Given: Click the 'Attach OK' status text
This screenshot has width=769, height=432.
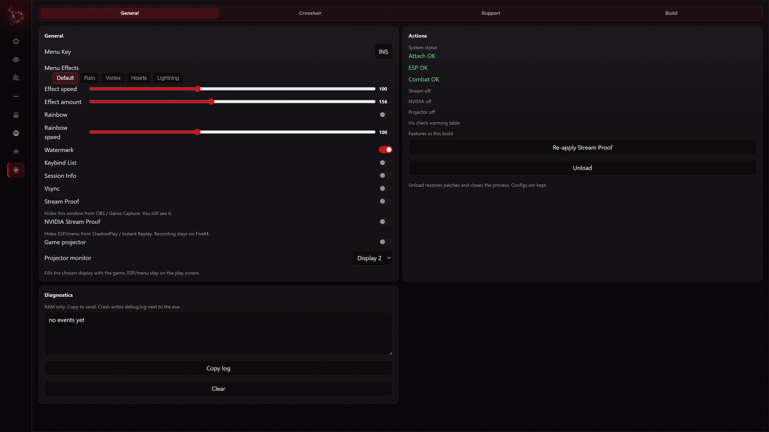Looking at the screenshot, I should (422, 56).
